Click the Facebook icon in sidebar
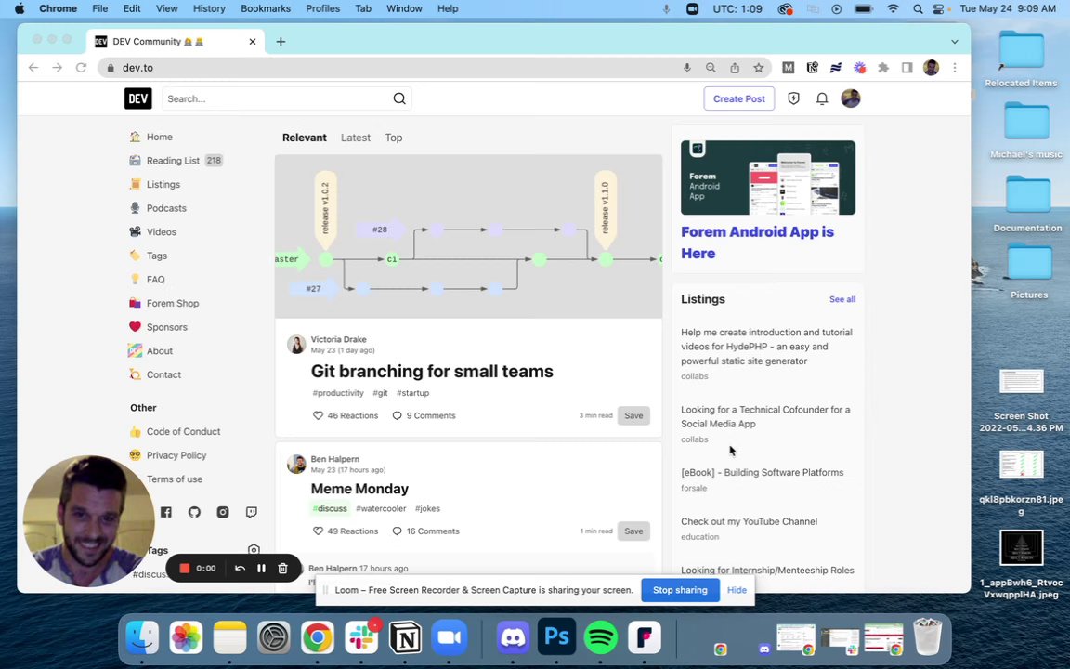 click(x=166, y=512)
